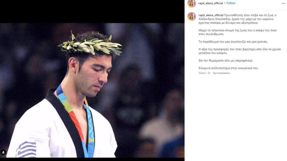The height and width of the screenshot is (161, 287).
Task: Click the caption paragraph starting with Μέχρι τη τελευταία
Action: (x=238, y=32)
